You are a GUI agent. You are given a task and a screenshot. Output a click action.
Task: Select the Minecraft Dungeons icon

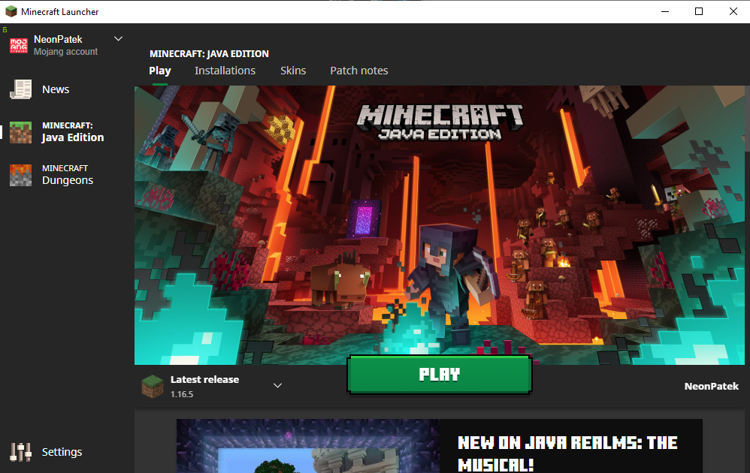pos(20,175)
